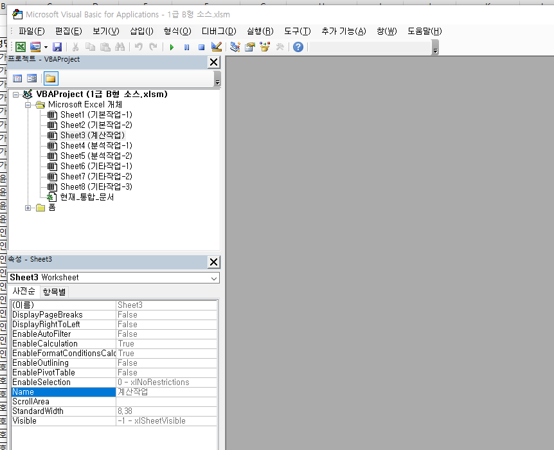Image resolution: width=554 pixels, height=450 pixels.
Task: Select the EnableCalculation property row
Action: (x=114, y=344)
